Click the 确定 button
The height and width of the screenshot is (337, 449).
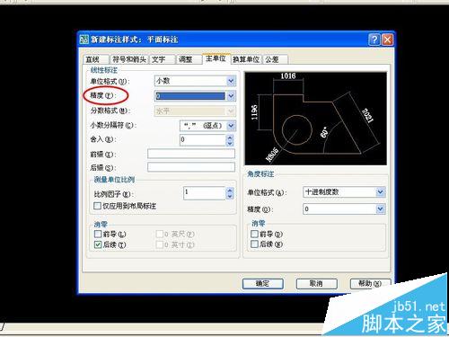pos(263,284)
